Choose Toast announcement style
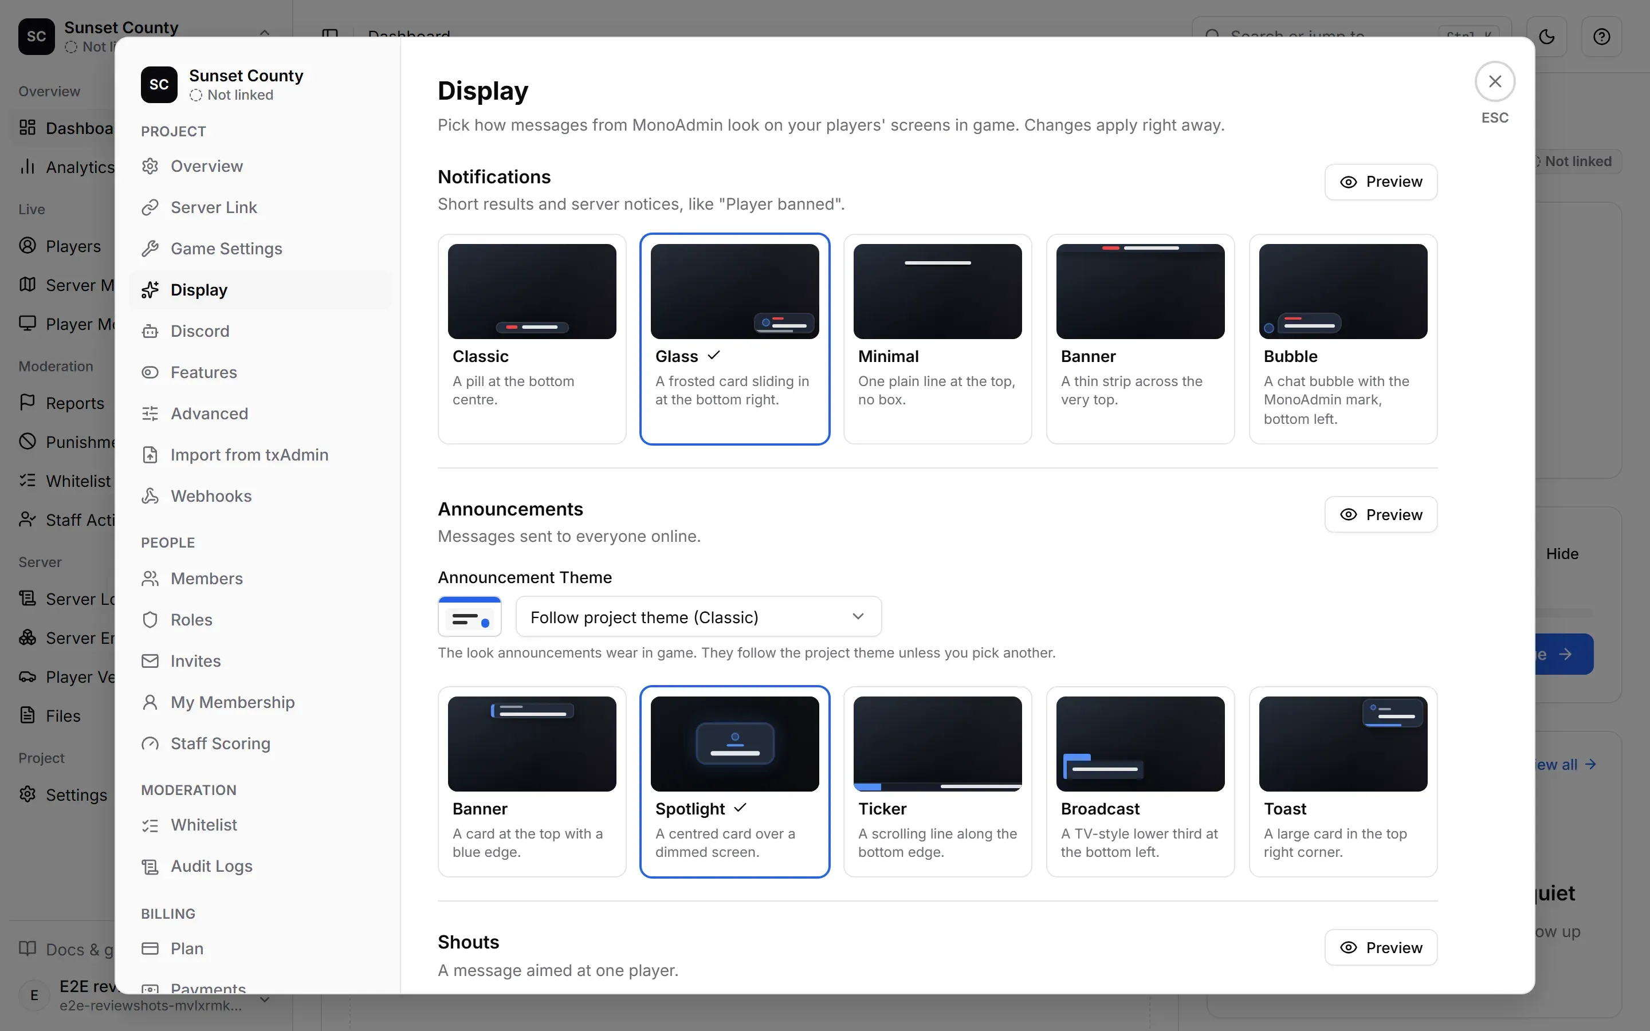The height and width of the screenshot is (1031, 1650). (x=1343, y=781)
